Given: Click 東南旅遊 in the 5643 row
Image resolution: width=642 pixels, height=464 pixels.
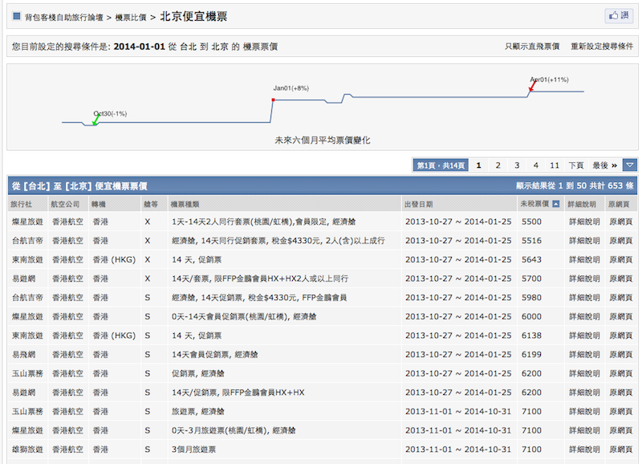Looking at the screenshot, I should pyautogui.click(x=27, y=259).
